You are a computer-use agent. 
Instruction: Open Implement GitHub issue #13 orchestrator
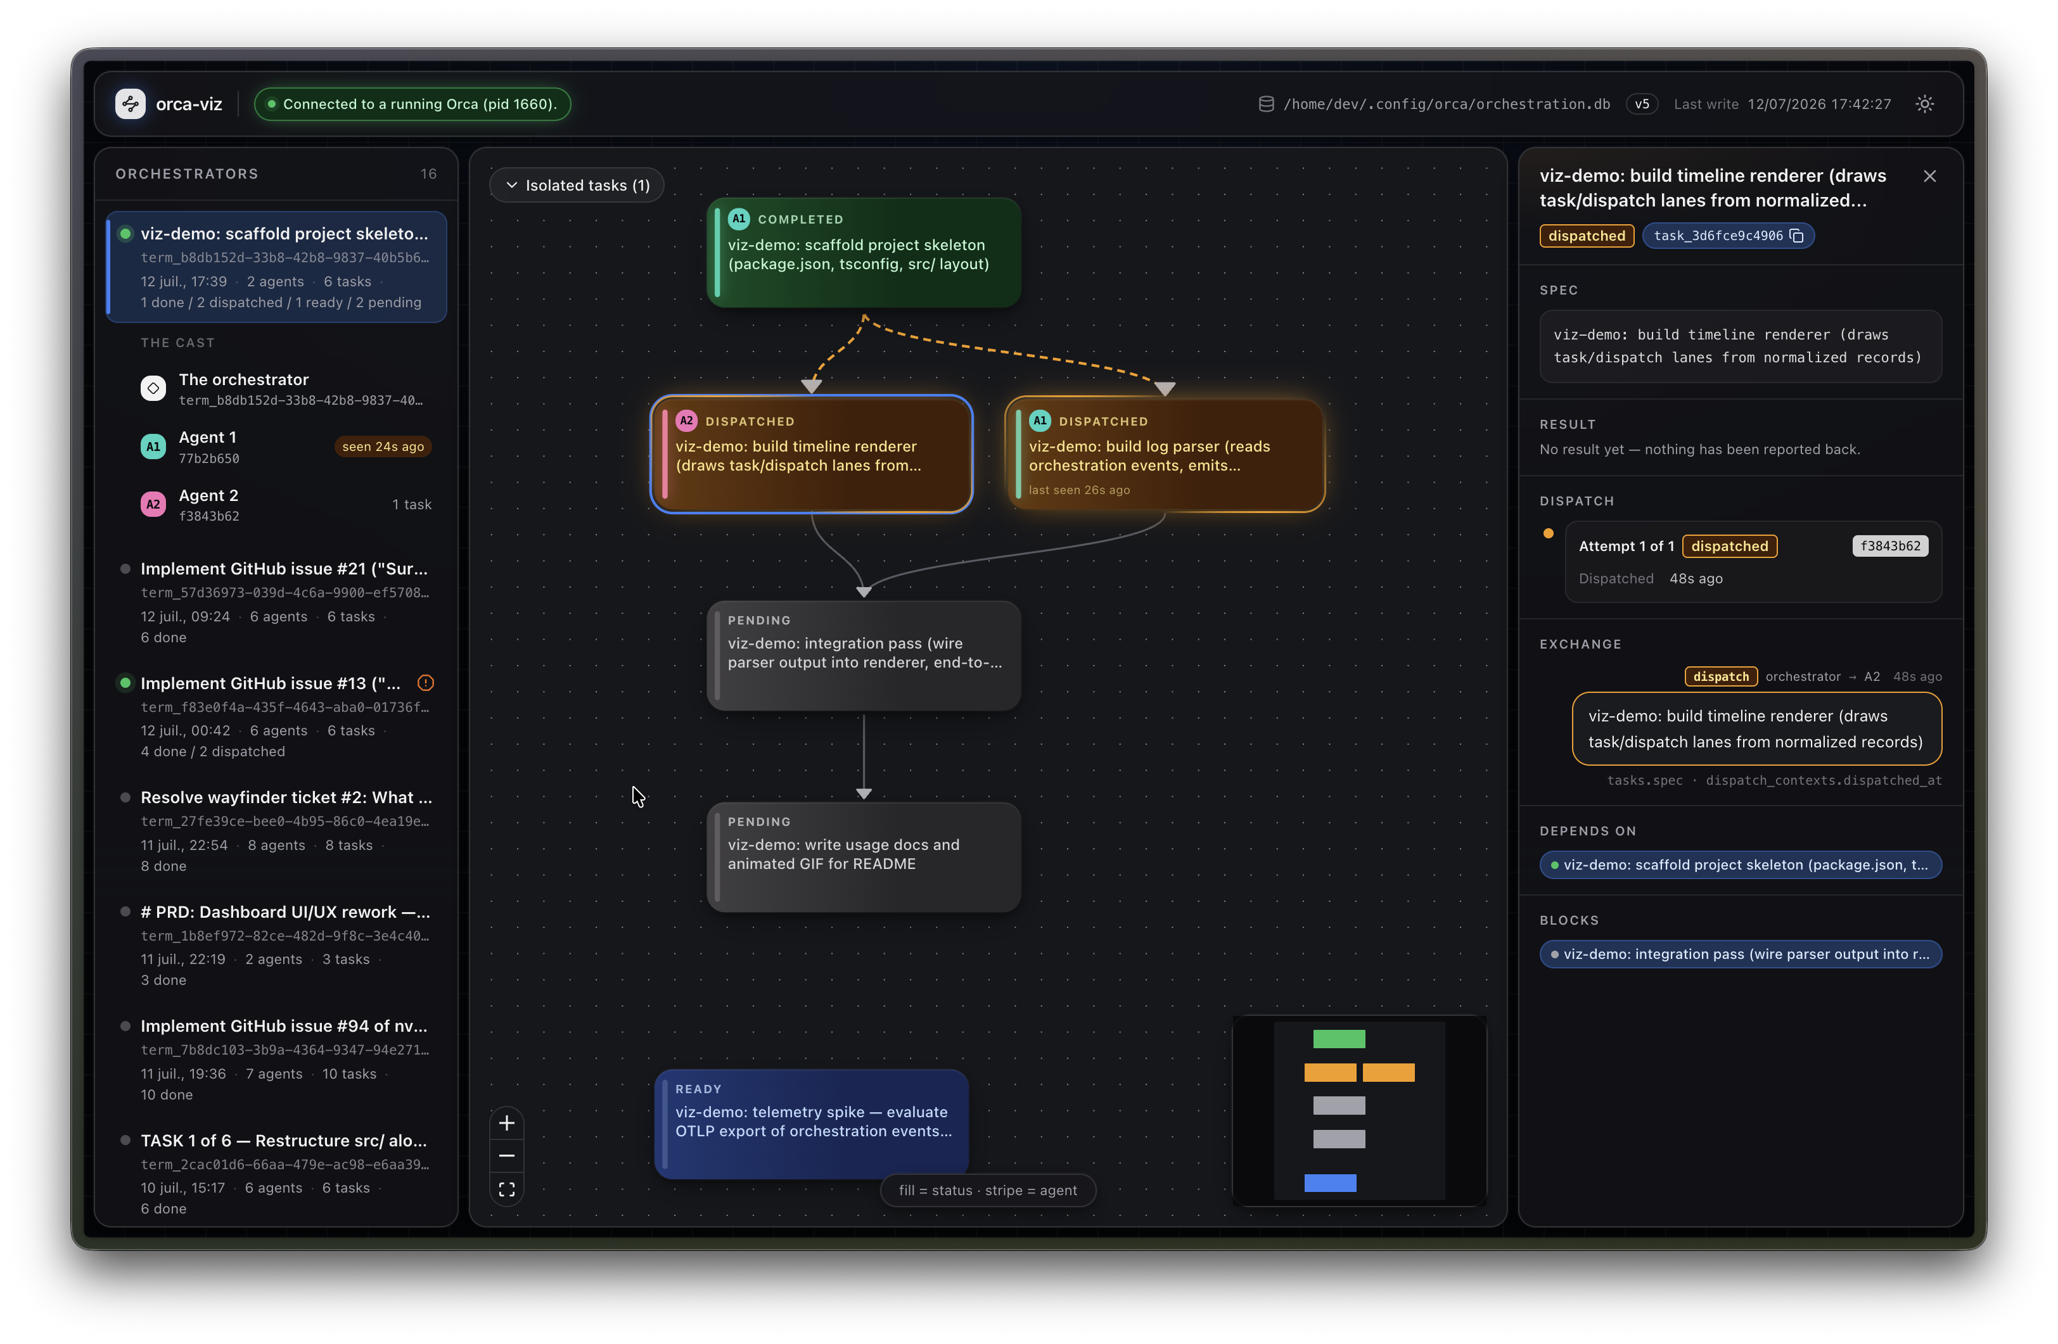tap(277, 716)
